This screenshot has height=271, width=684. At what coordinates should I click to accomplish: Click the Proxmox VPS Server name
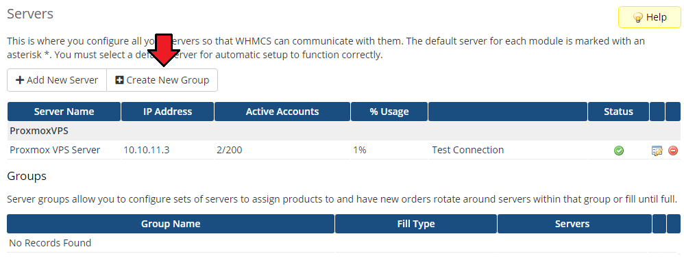[55, 150]
